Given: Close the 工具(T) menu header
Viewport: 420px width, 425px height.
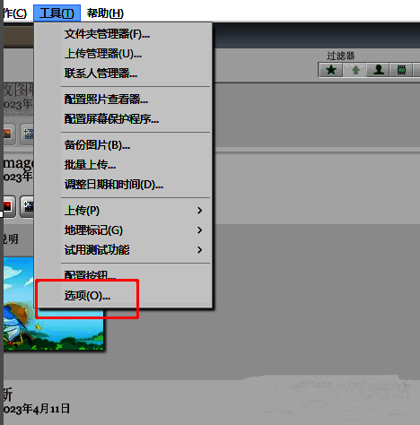Looking at the screenshot, I should click(57, 13).
